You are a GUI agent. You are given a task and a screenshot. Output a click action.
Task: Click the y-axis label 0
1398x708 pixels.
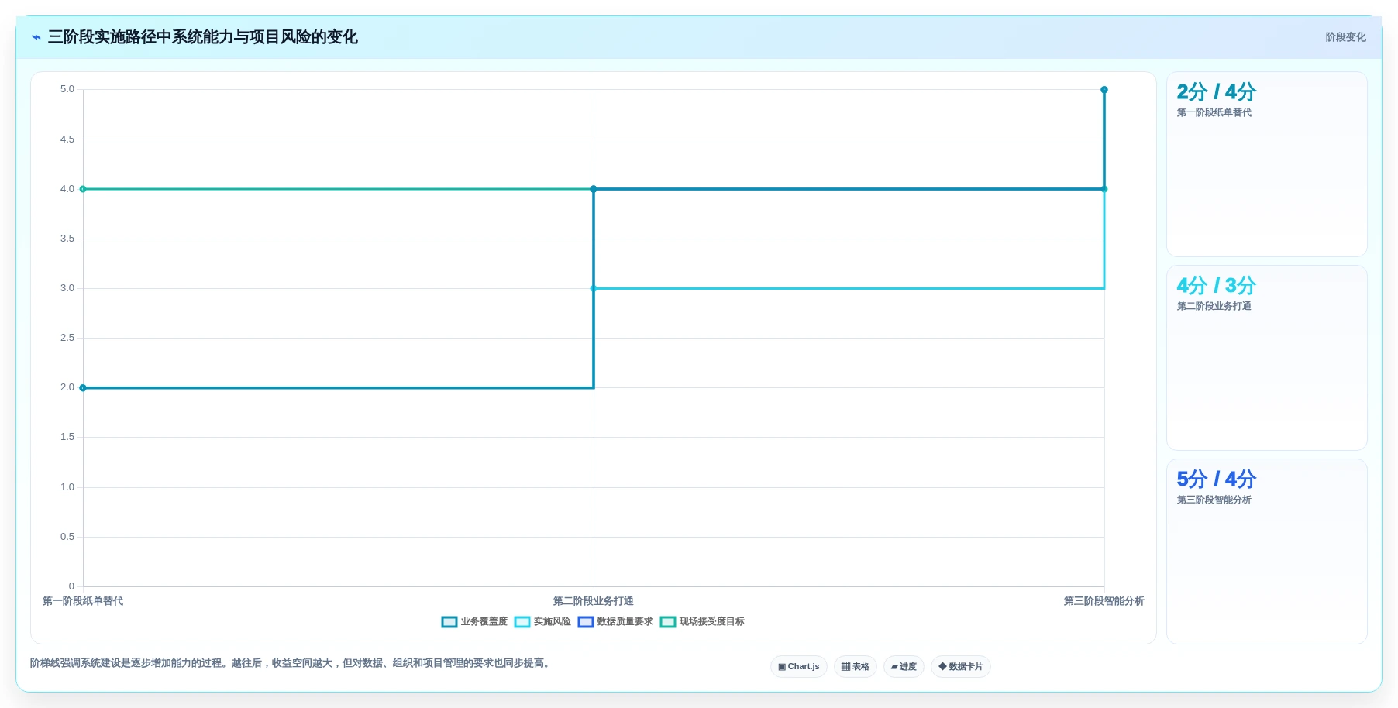click(x=71, y=586)
